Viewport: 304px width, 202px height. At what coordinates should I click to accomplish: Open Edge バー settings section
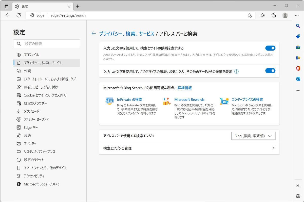pos(47,128)
